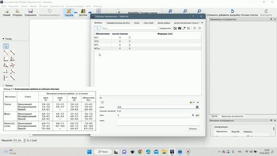This screenshot has width=277, height=156.
Task: Toggle match case (Cc) search option
Action: tap(175, 28)
